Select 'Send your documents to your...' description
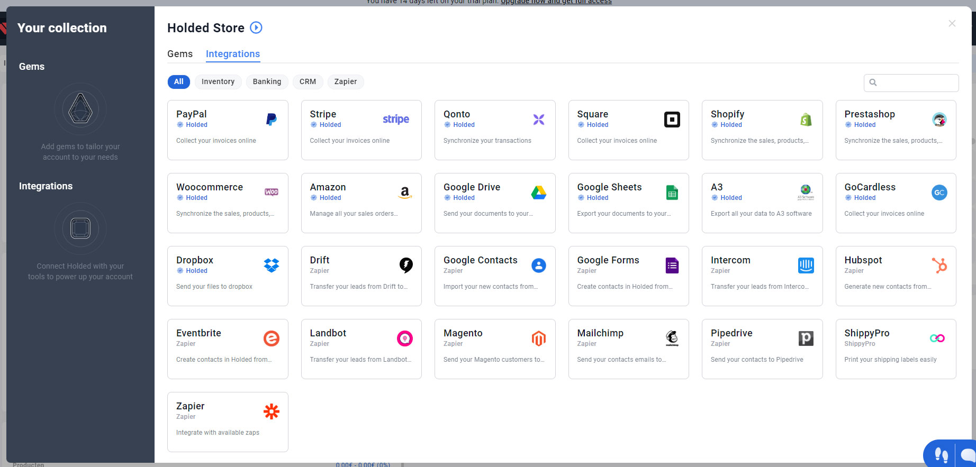976x467 pixels. pyautogui.click(x=488, y=214)
